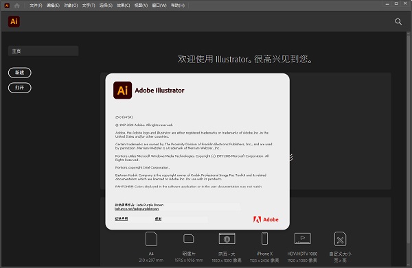Screen dimensions: 412x268
Task: Choose the iPhone X preset icon
Action: point(264,239)
